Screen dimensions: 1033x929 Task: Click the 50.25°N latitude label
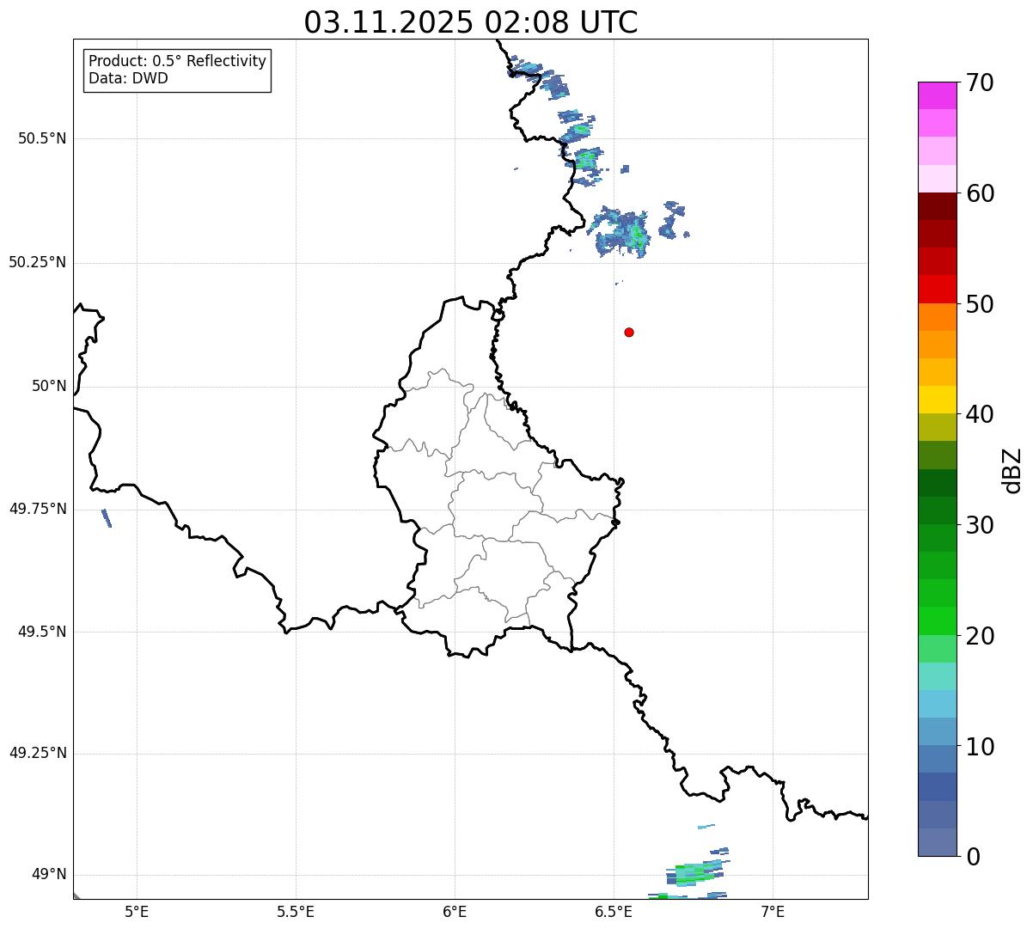click(38, 262)
